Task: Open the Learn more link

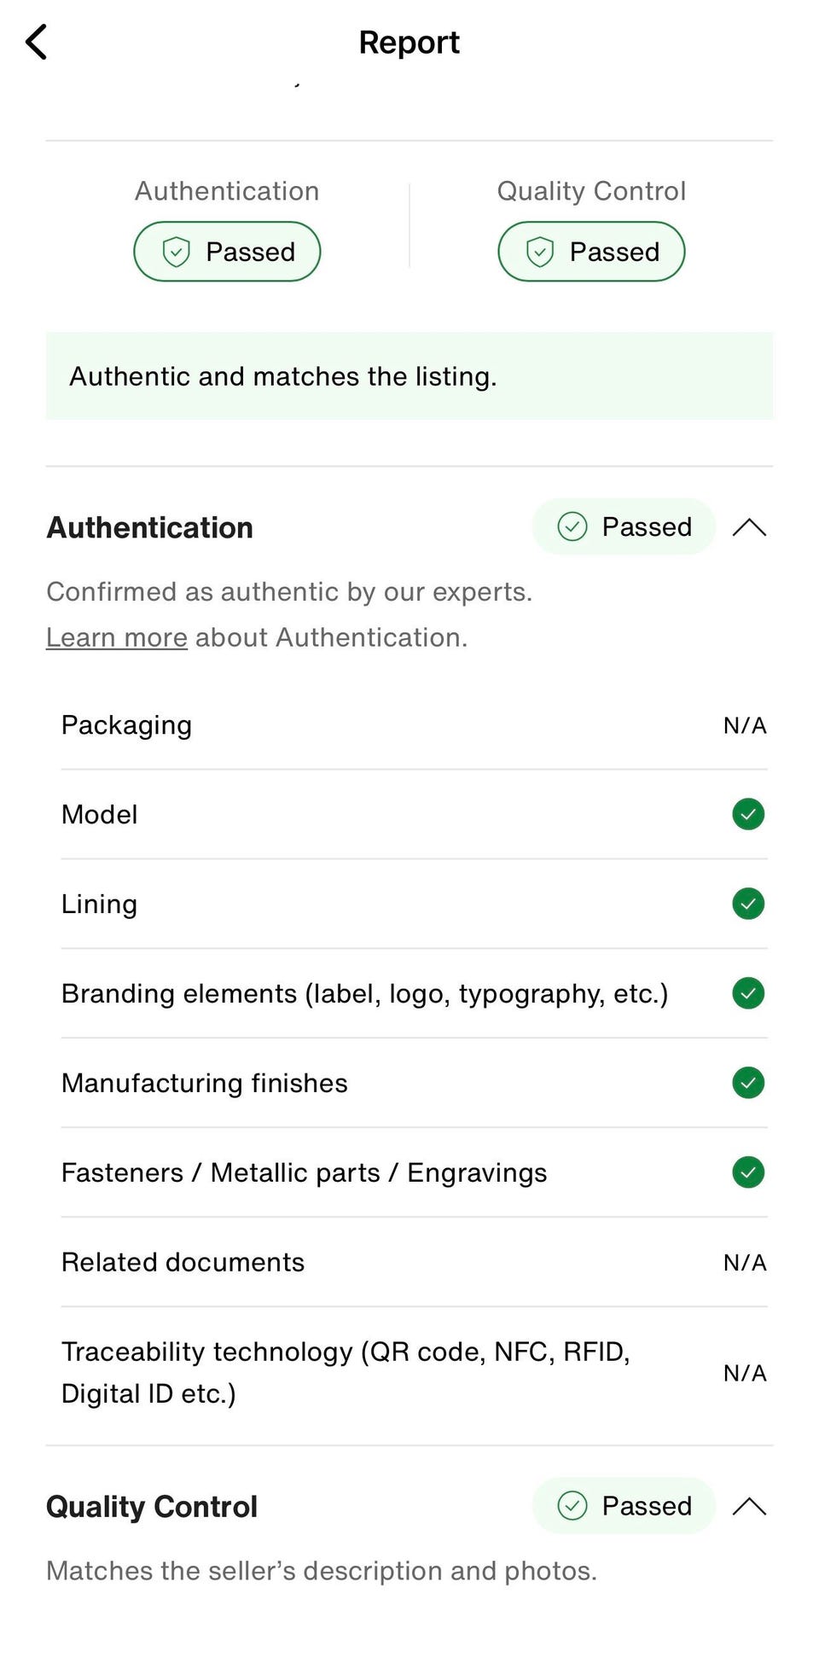Action: (117, 637)
